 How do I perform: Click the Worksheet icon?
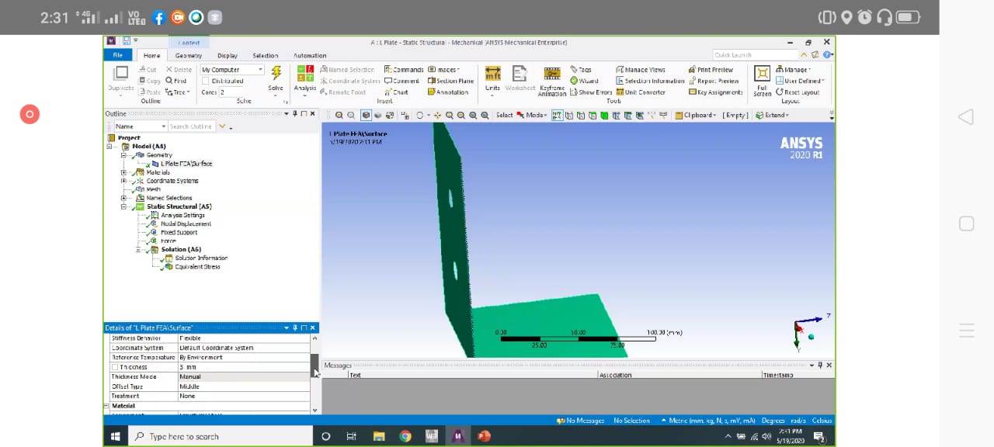click(x=520, y=78)
